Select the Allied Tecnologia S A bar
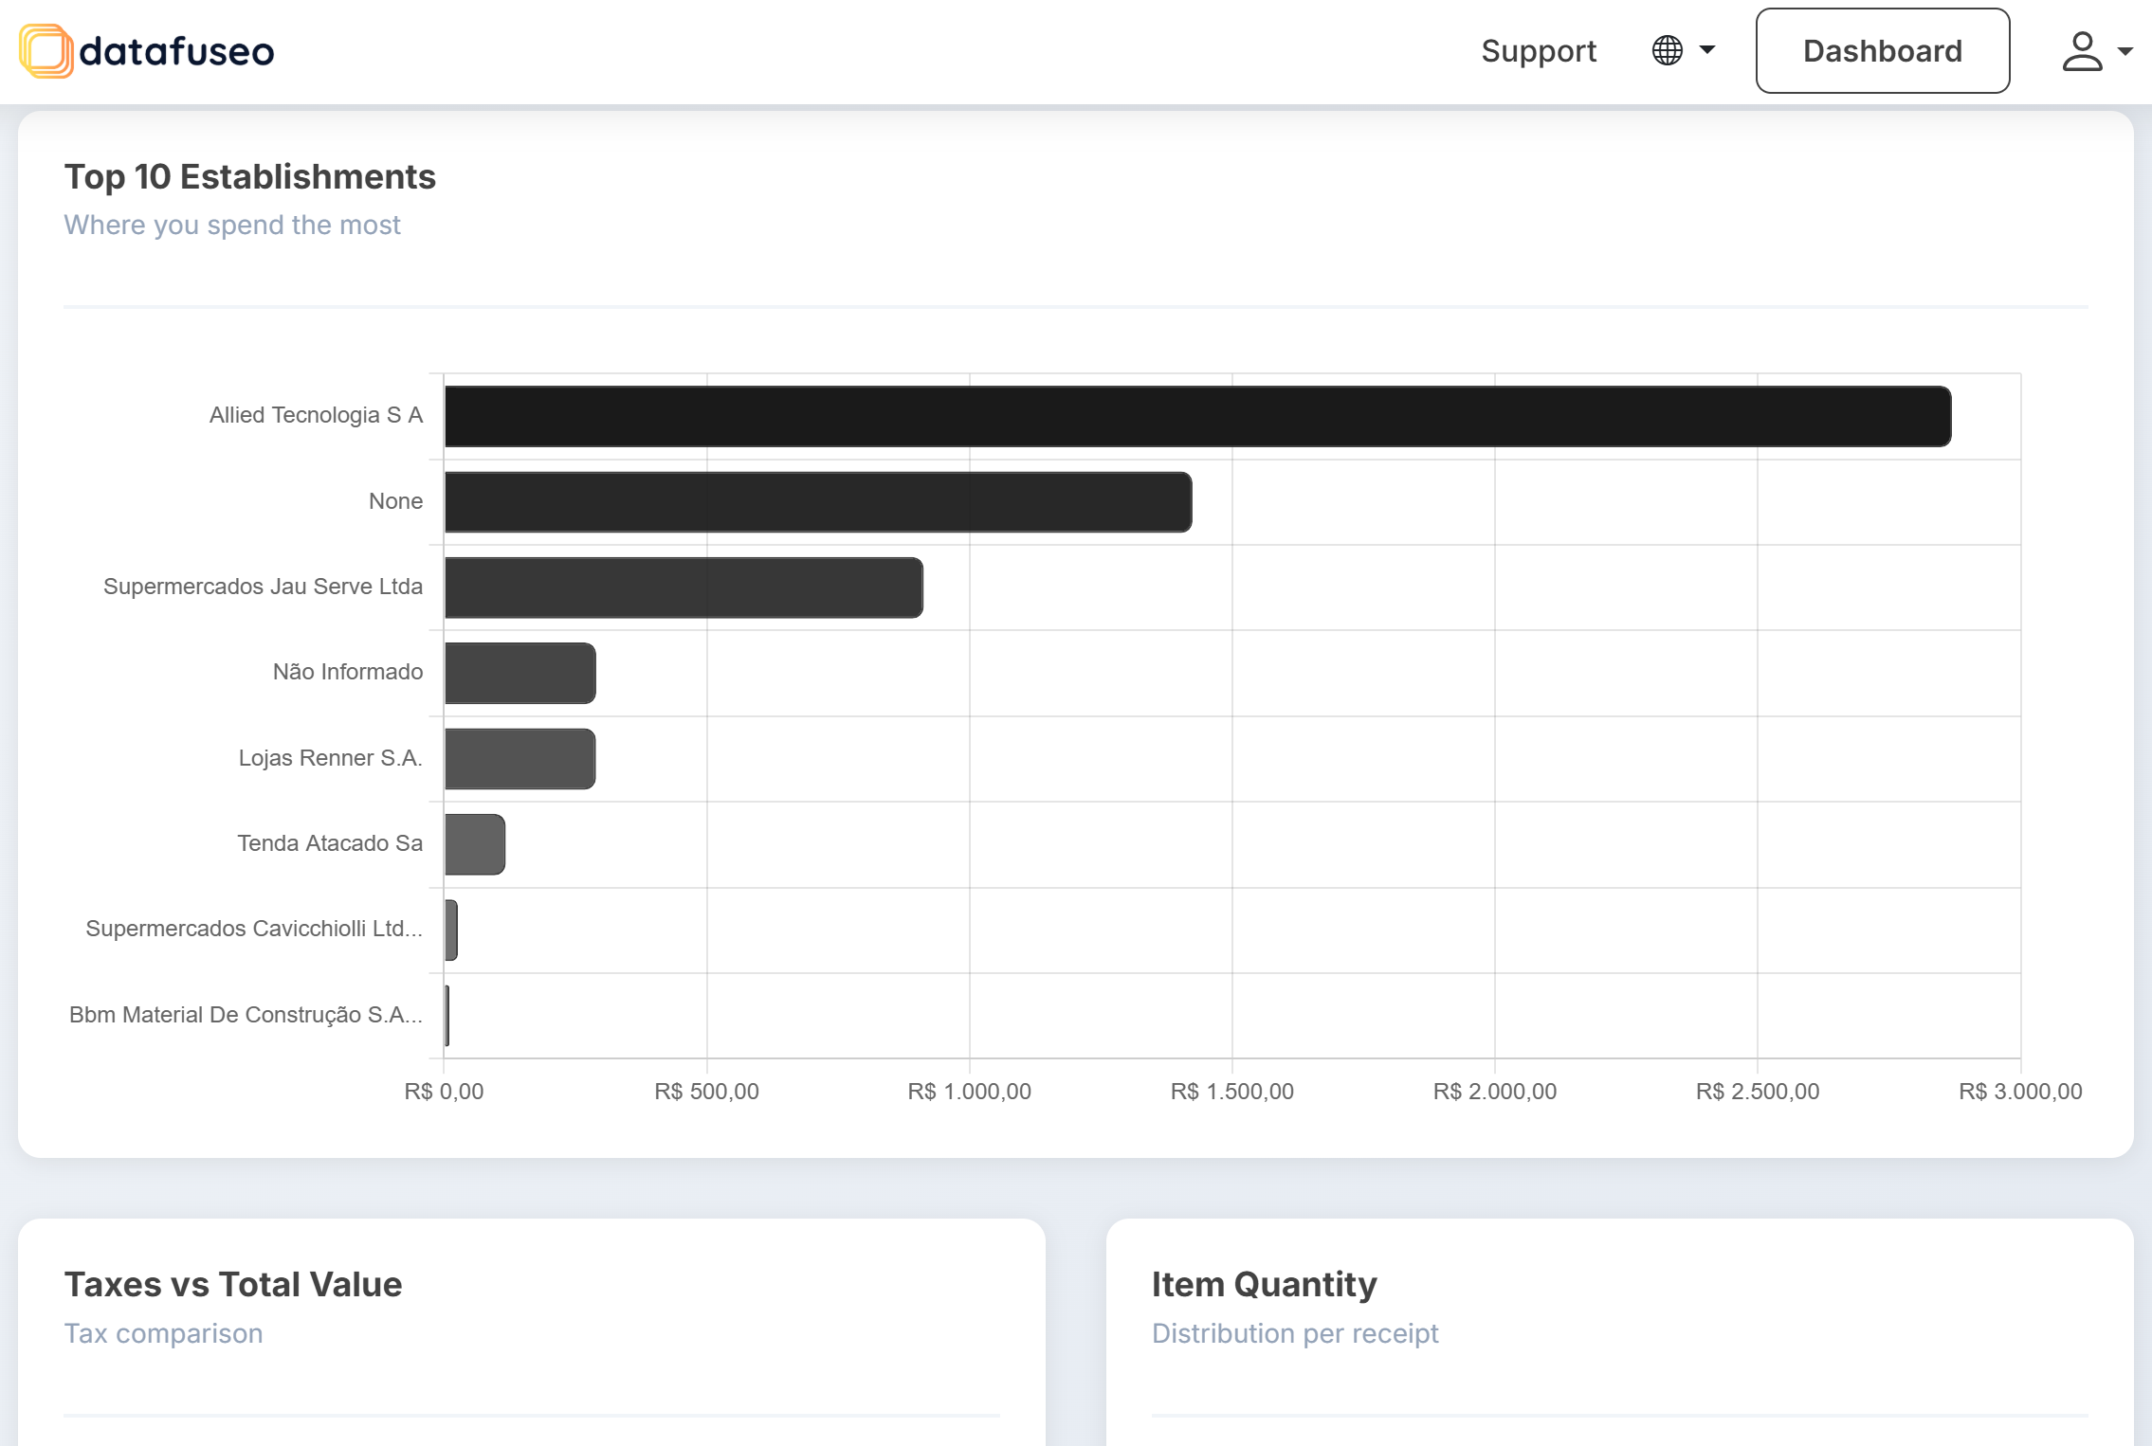Screen dimensions: 2152x1446 (1196, 416)
